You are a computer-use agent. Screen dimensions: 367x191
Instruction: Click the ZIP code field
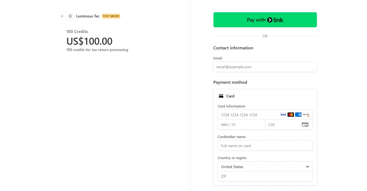point(265,176)
